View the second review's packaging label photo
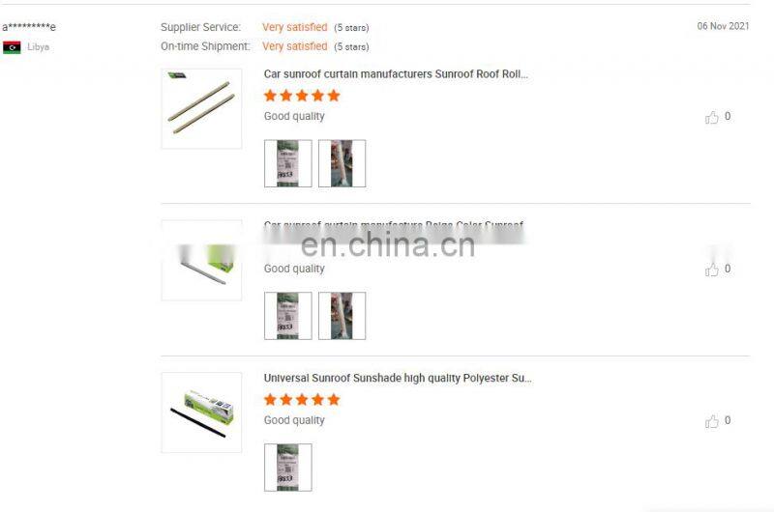 pos(287,315)
